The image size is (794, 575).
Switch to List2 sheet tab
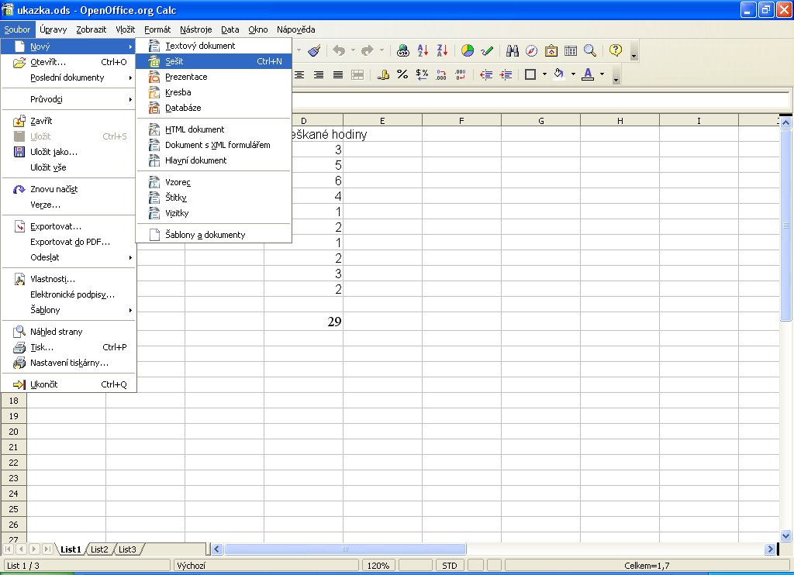[x=99, y=549]
